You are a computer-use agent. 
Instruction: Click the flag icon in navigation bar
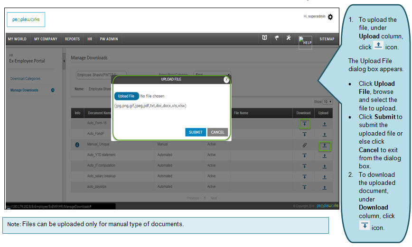277,38
